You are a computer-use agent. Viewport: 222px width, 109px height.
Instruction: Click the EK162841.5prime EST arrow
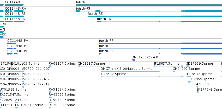[x=16, y=108]
